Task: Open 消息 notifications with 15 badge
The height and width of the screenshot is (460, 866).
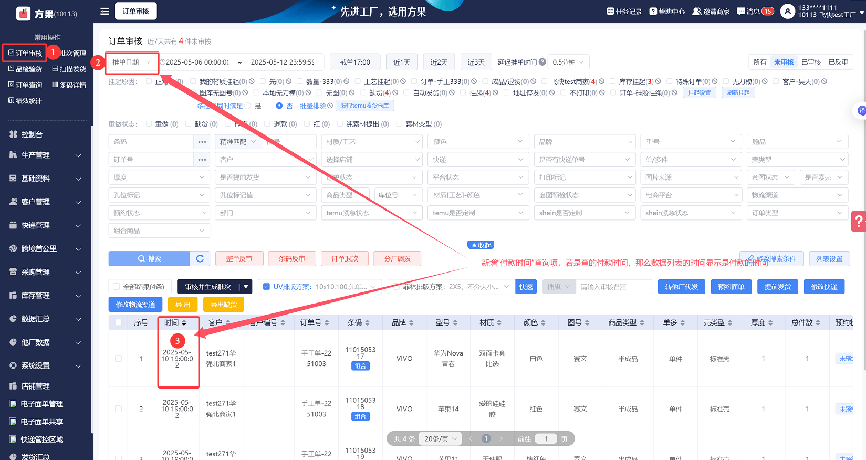Action: [x=755, y=11]
